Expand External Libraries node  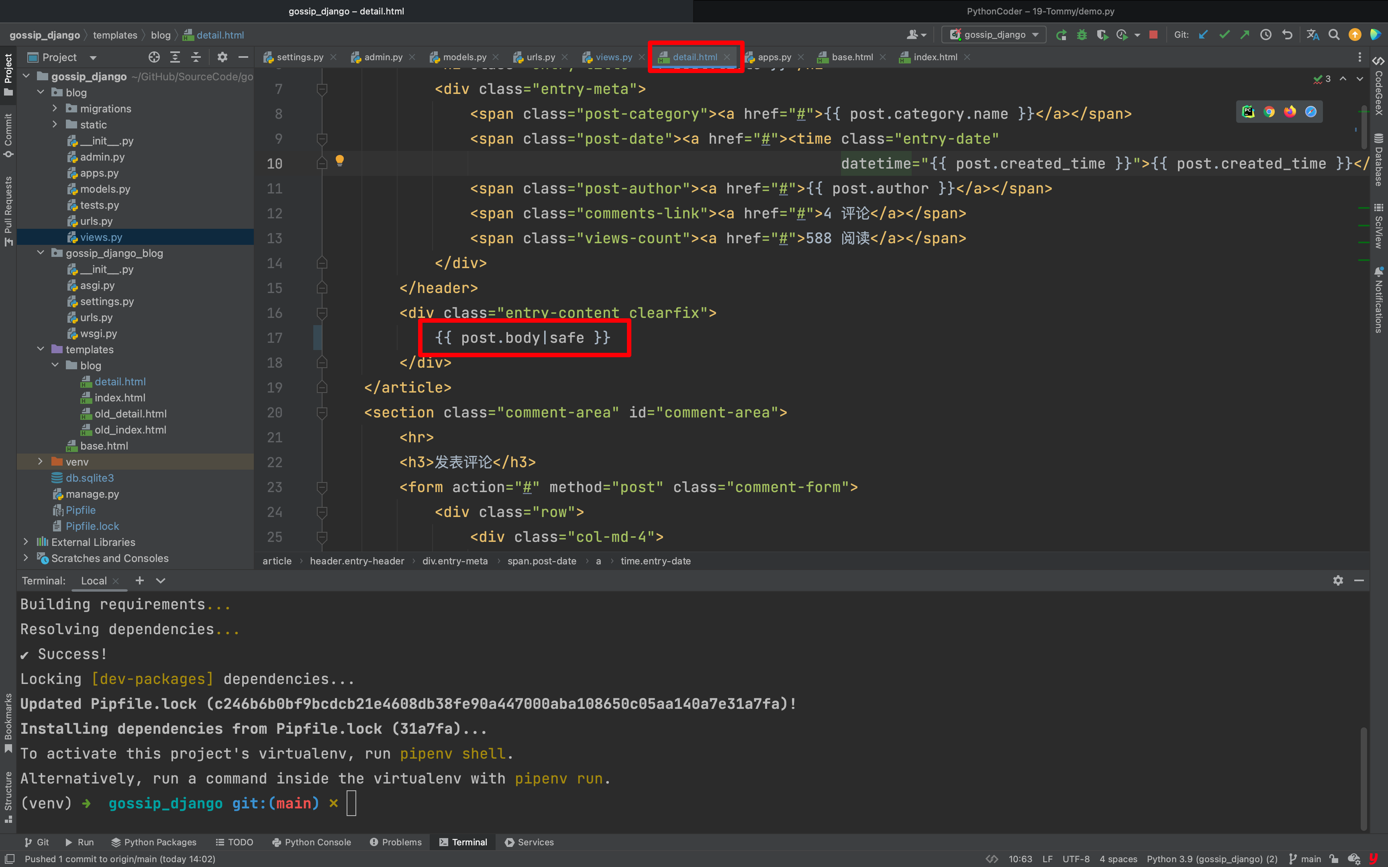pos(26,542)
